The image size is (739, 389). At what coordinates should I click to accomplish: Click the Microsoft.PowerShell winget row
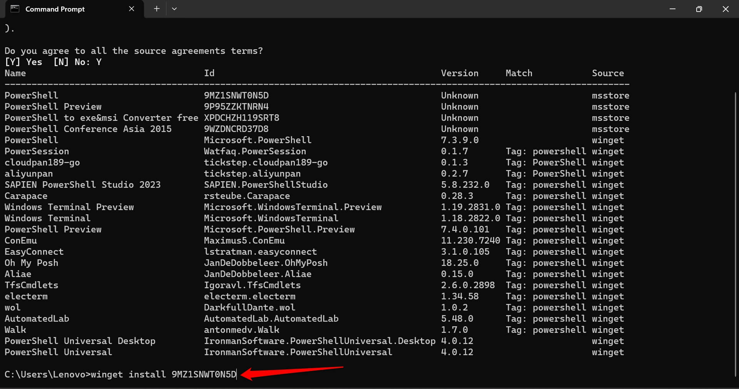point(257,140)
